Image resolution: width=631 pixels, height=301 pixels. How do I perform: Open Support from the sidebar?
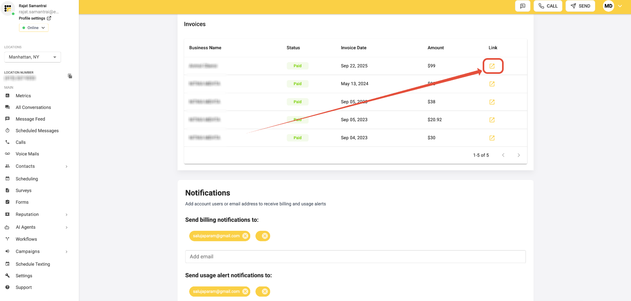click(23, 288)
